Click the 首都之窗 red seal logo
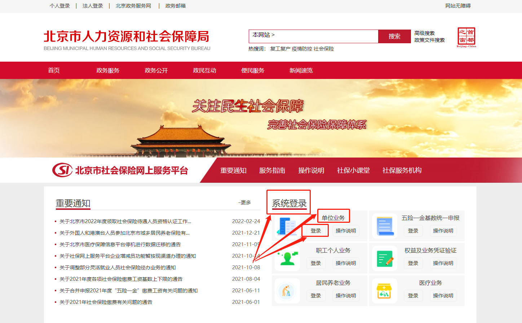Image resolution: width=522 pixels, height=323 pixels. (x=466, y=37)
